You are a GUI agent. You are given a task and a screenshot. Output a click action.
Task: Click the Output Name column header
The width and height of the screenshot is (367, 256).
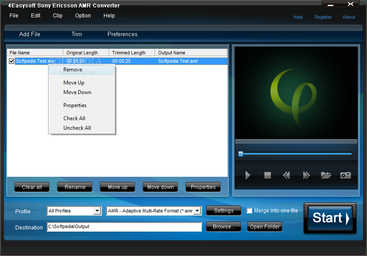click(191, 53)
